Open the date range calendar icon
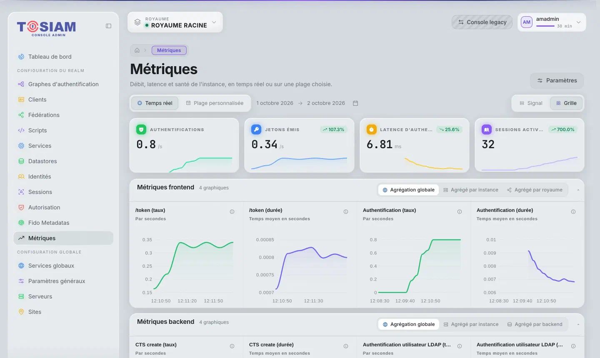Image resolution: width=600 pixels, height=358 pixels. coord(355,103)
